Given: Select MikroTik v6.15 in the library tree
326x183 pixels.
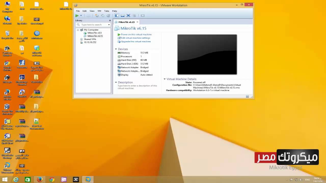Looking at the screenshot, I should [x=95, y=36].
